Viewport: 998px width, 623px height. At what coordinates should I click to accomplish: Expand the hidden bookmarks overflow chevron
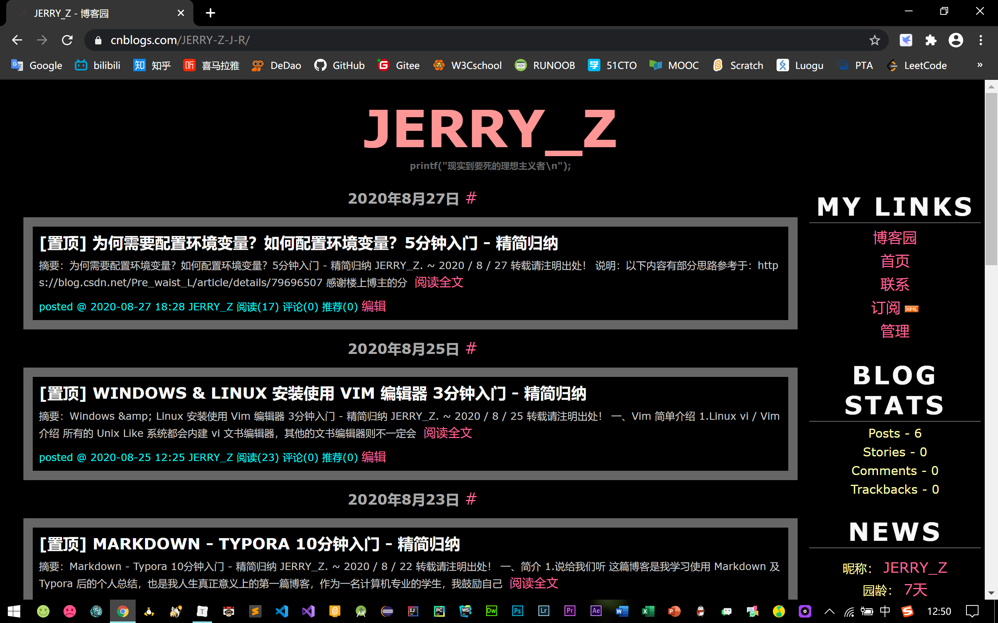(980, 65)
